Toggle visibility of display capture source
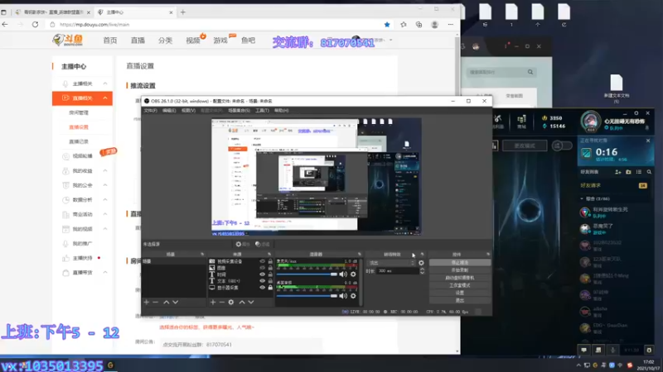The height and width of the screenshot is (372, 663). pos(262,288)
